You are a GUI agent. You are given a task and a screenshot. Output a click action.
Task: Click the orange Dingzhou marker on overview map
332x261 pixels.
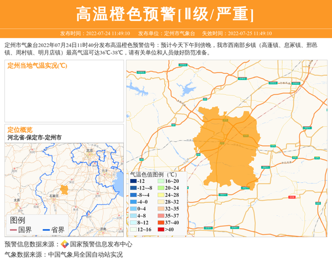coord(64,190)
